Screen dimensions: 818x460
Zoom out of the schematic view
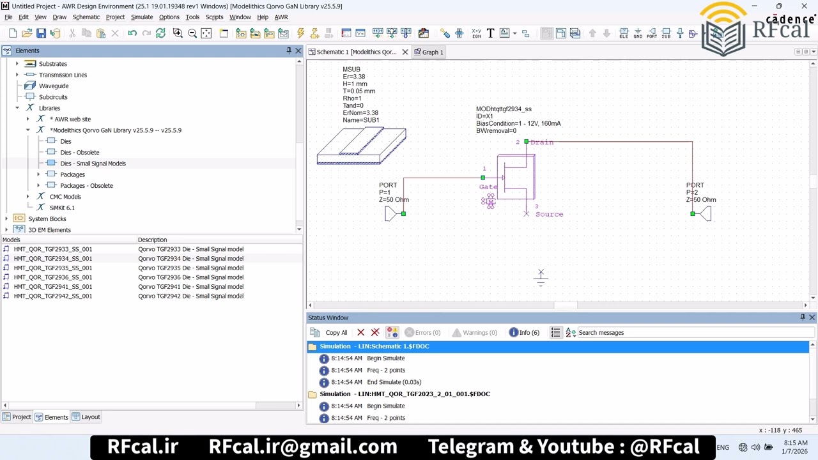(x=192, y=33)
